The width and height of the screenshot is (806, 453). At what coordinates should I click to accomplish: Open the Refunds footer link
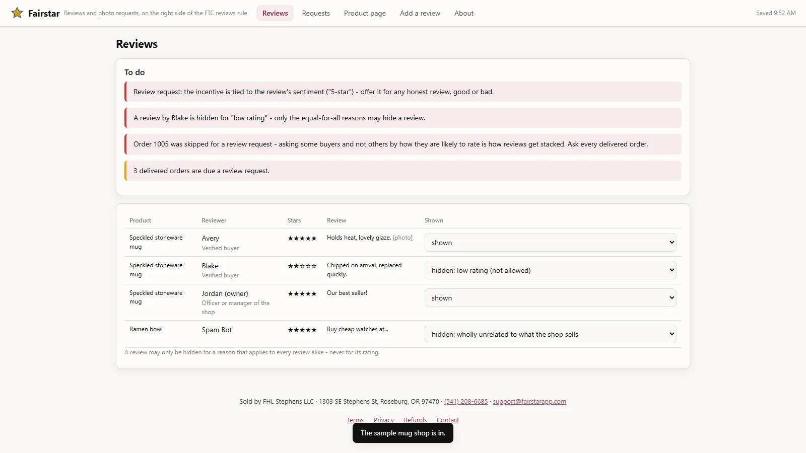click(415, 420)
